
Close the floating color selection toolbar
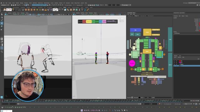pyautogui.click(x=116, y=21)
